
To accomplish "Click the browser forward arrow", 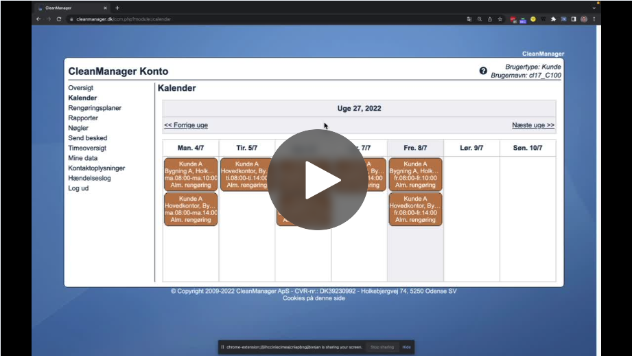I will coord(49,19).
